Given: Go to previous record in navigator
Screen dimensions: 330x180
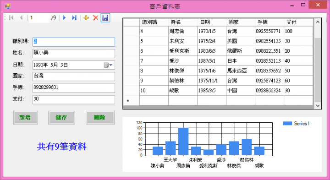Looking at the screenshot, I should (x=21, y=18).
